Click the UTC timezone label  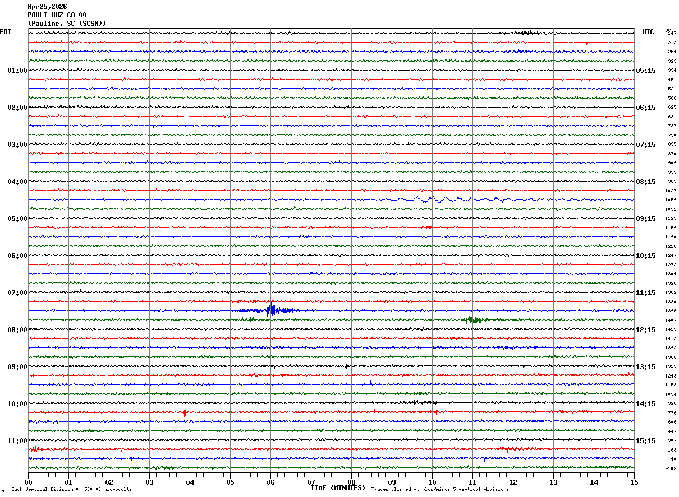click(x=648, y=32)
